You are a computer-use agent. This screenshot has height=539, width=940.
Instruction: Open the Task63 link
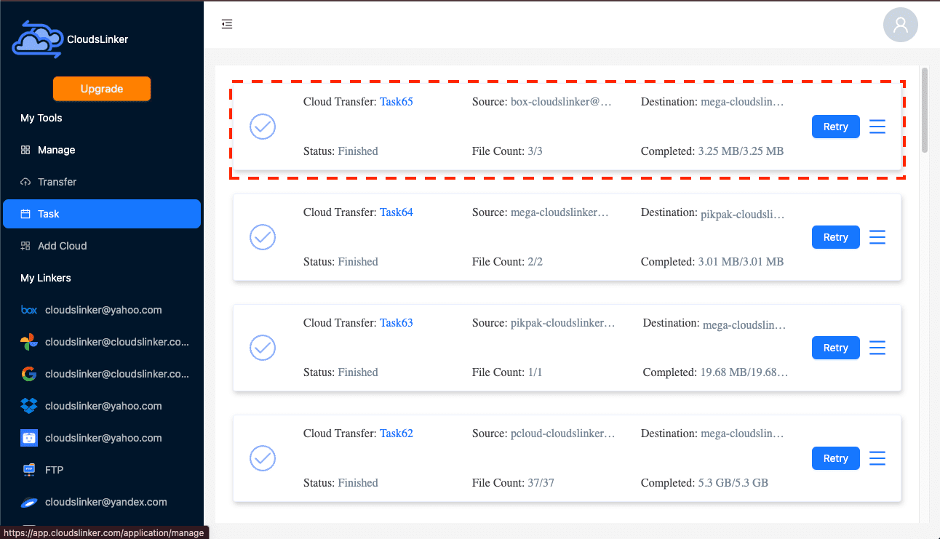point(397,323)
